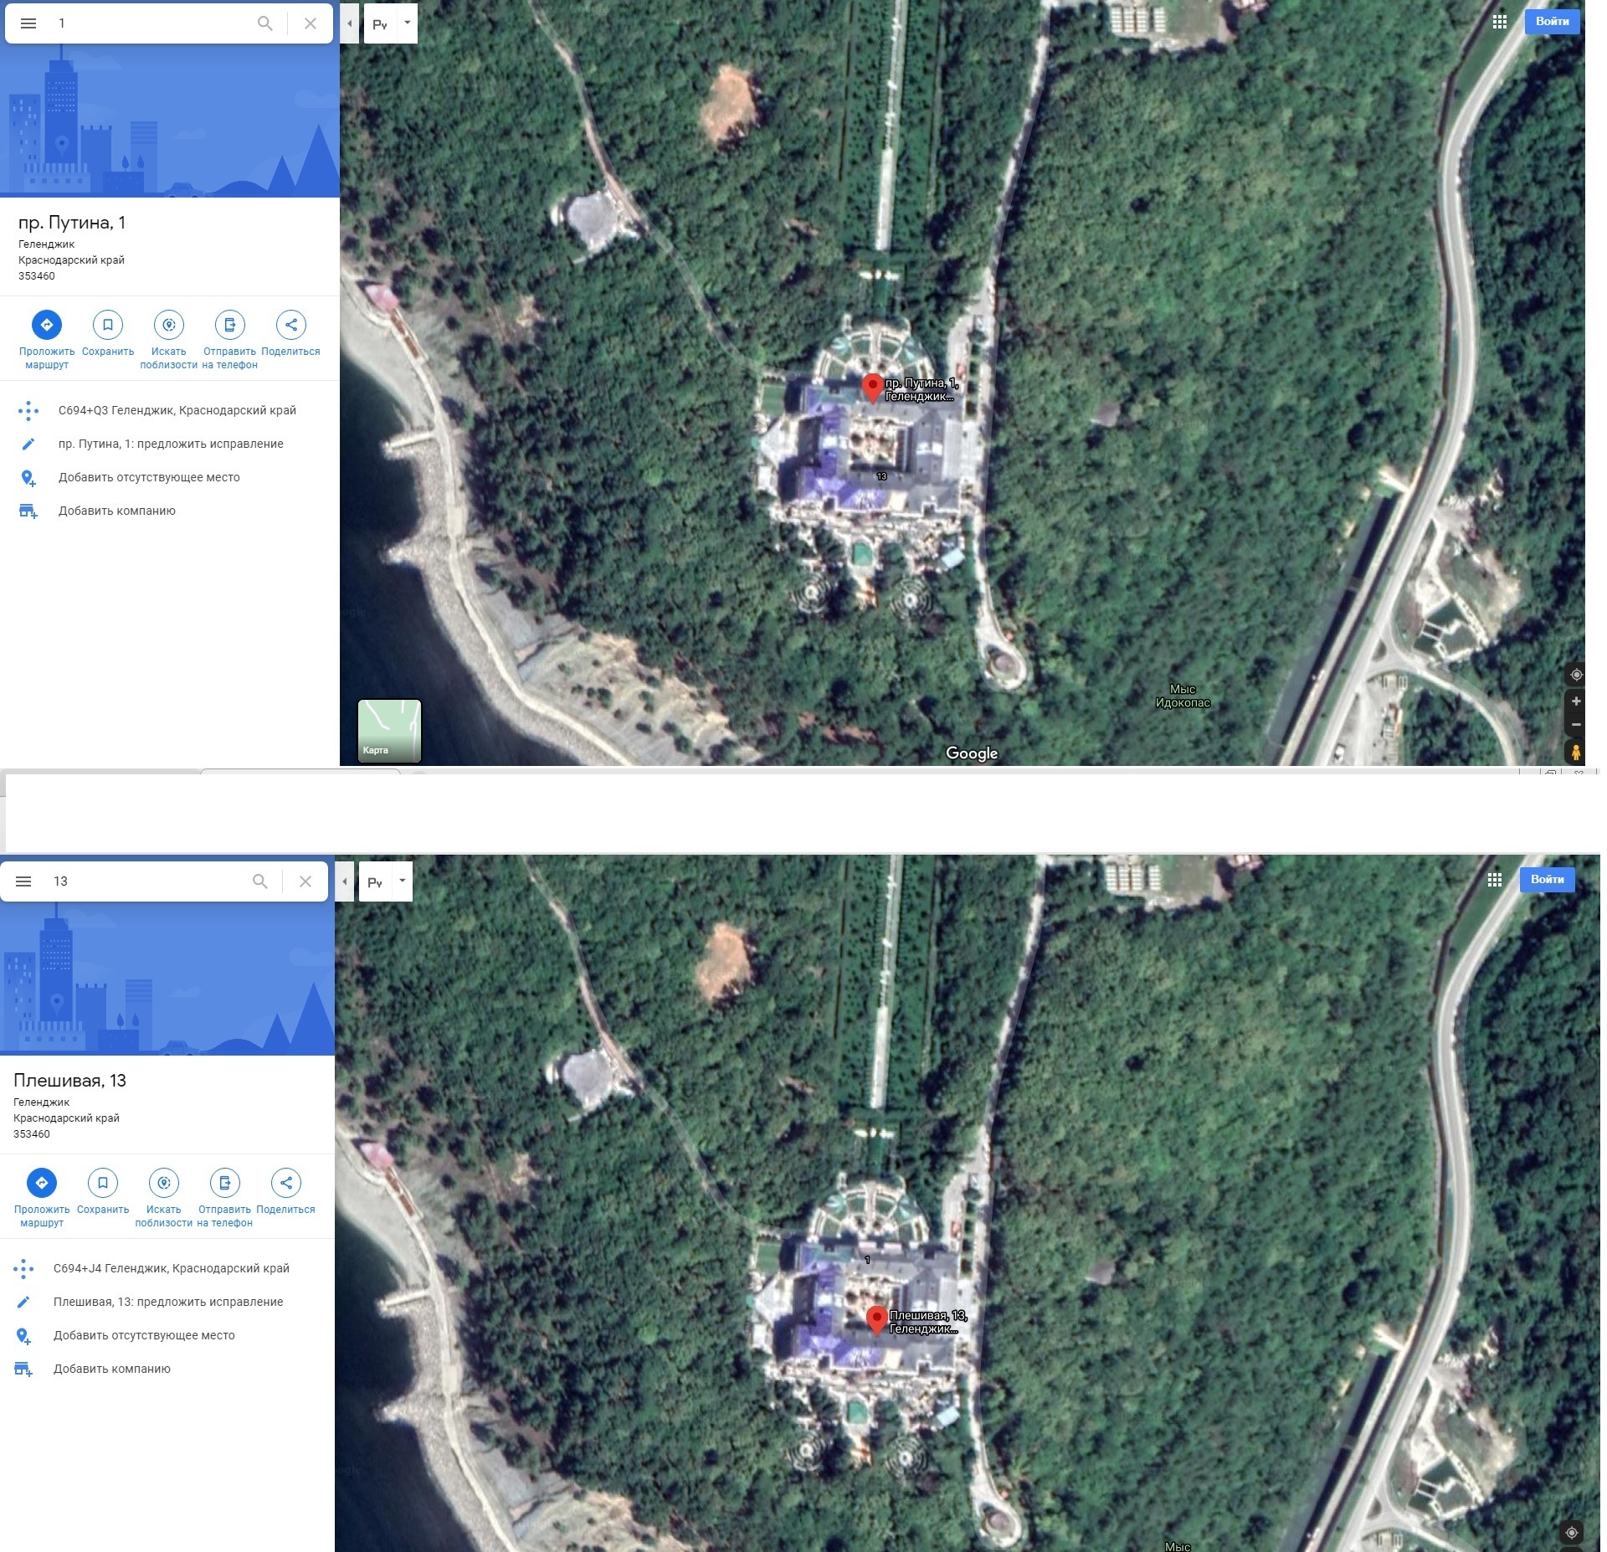Open the Google apps grid icon in top map
Viewport: 1607px width, 1552px height.
point(1500,23)
